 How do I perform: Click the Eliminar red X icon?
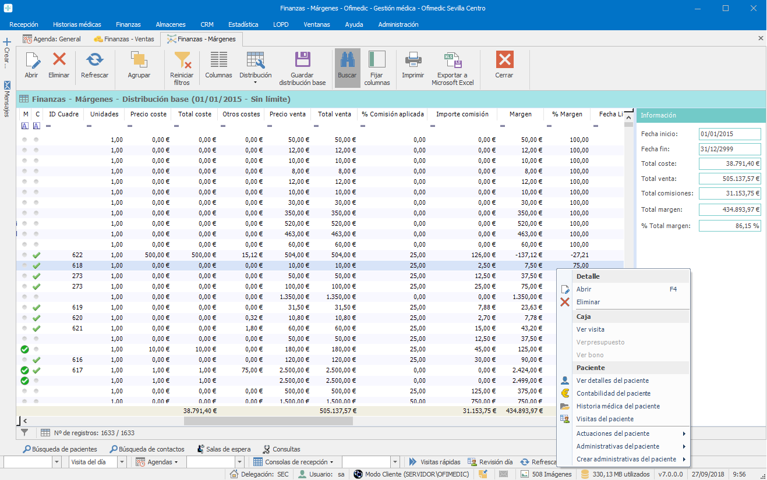click(59, 60)
